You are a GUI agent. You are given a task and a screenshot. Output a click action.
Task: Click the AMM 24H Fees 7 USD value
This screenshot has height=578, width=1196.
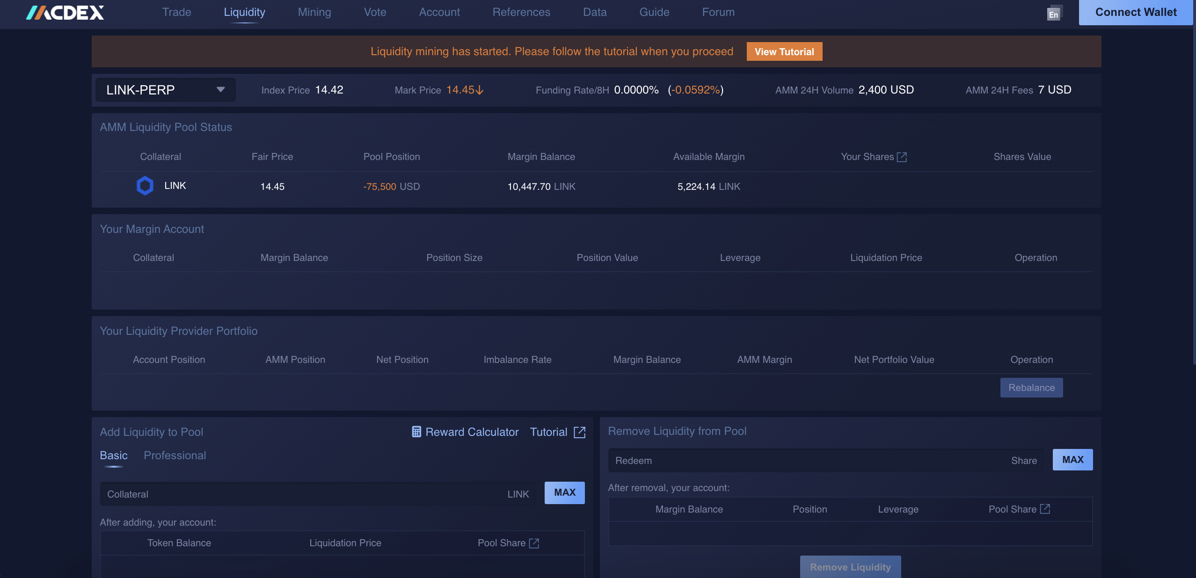coord(1055,90)
